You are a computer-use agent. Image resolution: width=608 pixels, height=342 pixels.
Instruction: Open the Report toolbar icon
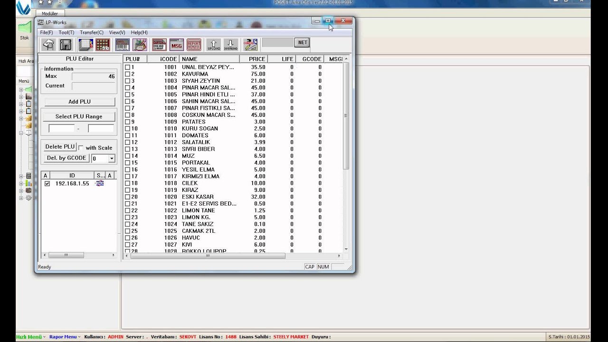tap(194, 45)
